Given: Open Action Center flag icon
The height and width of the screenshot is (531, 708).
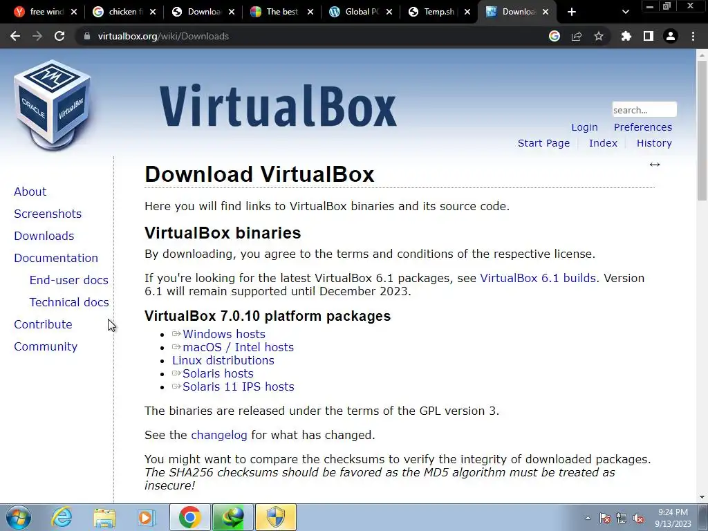Looking at the screenshot, I should click(605, 518).
